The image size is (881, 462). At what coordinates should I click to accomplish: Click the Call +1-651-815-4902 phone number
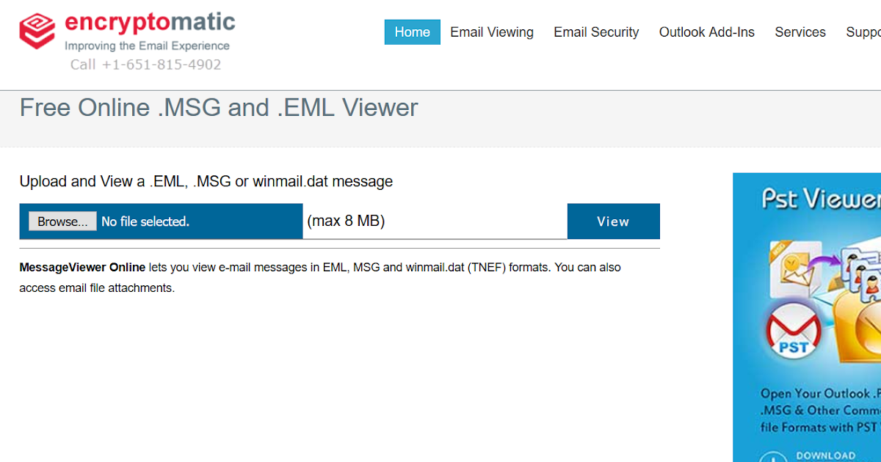(146, 65)
